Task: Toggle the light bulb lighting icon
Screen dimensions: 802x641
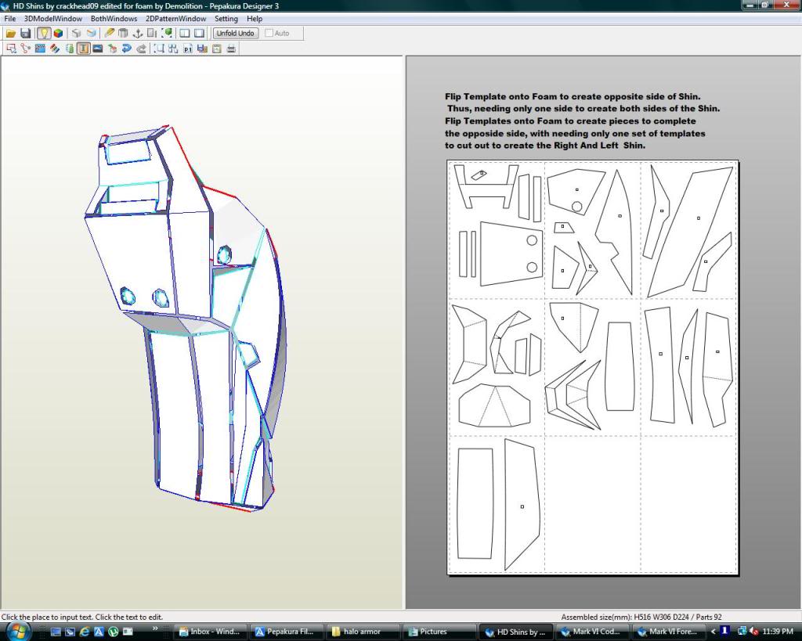Action: point(44,34)
